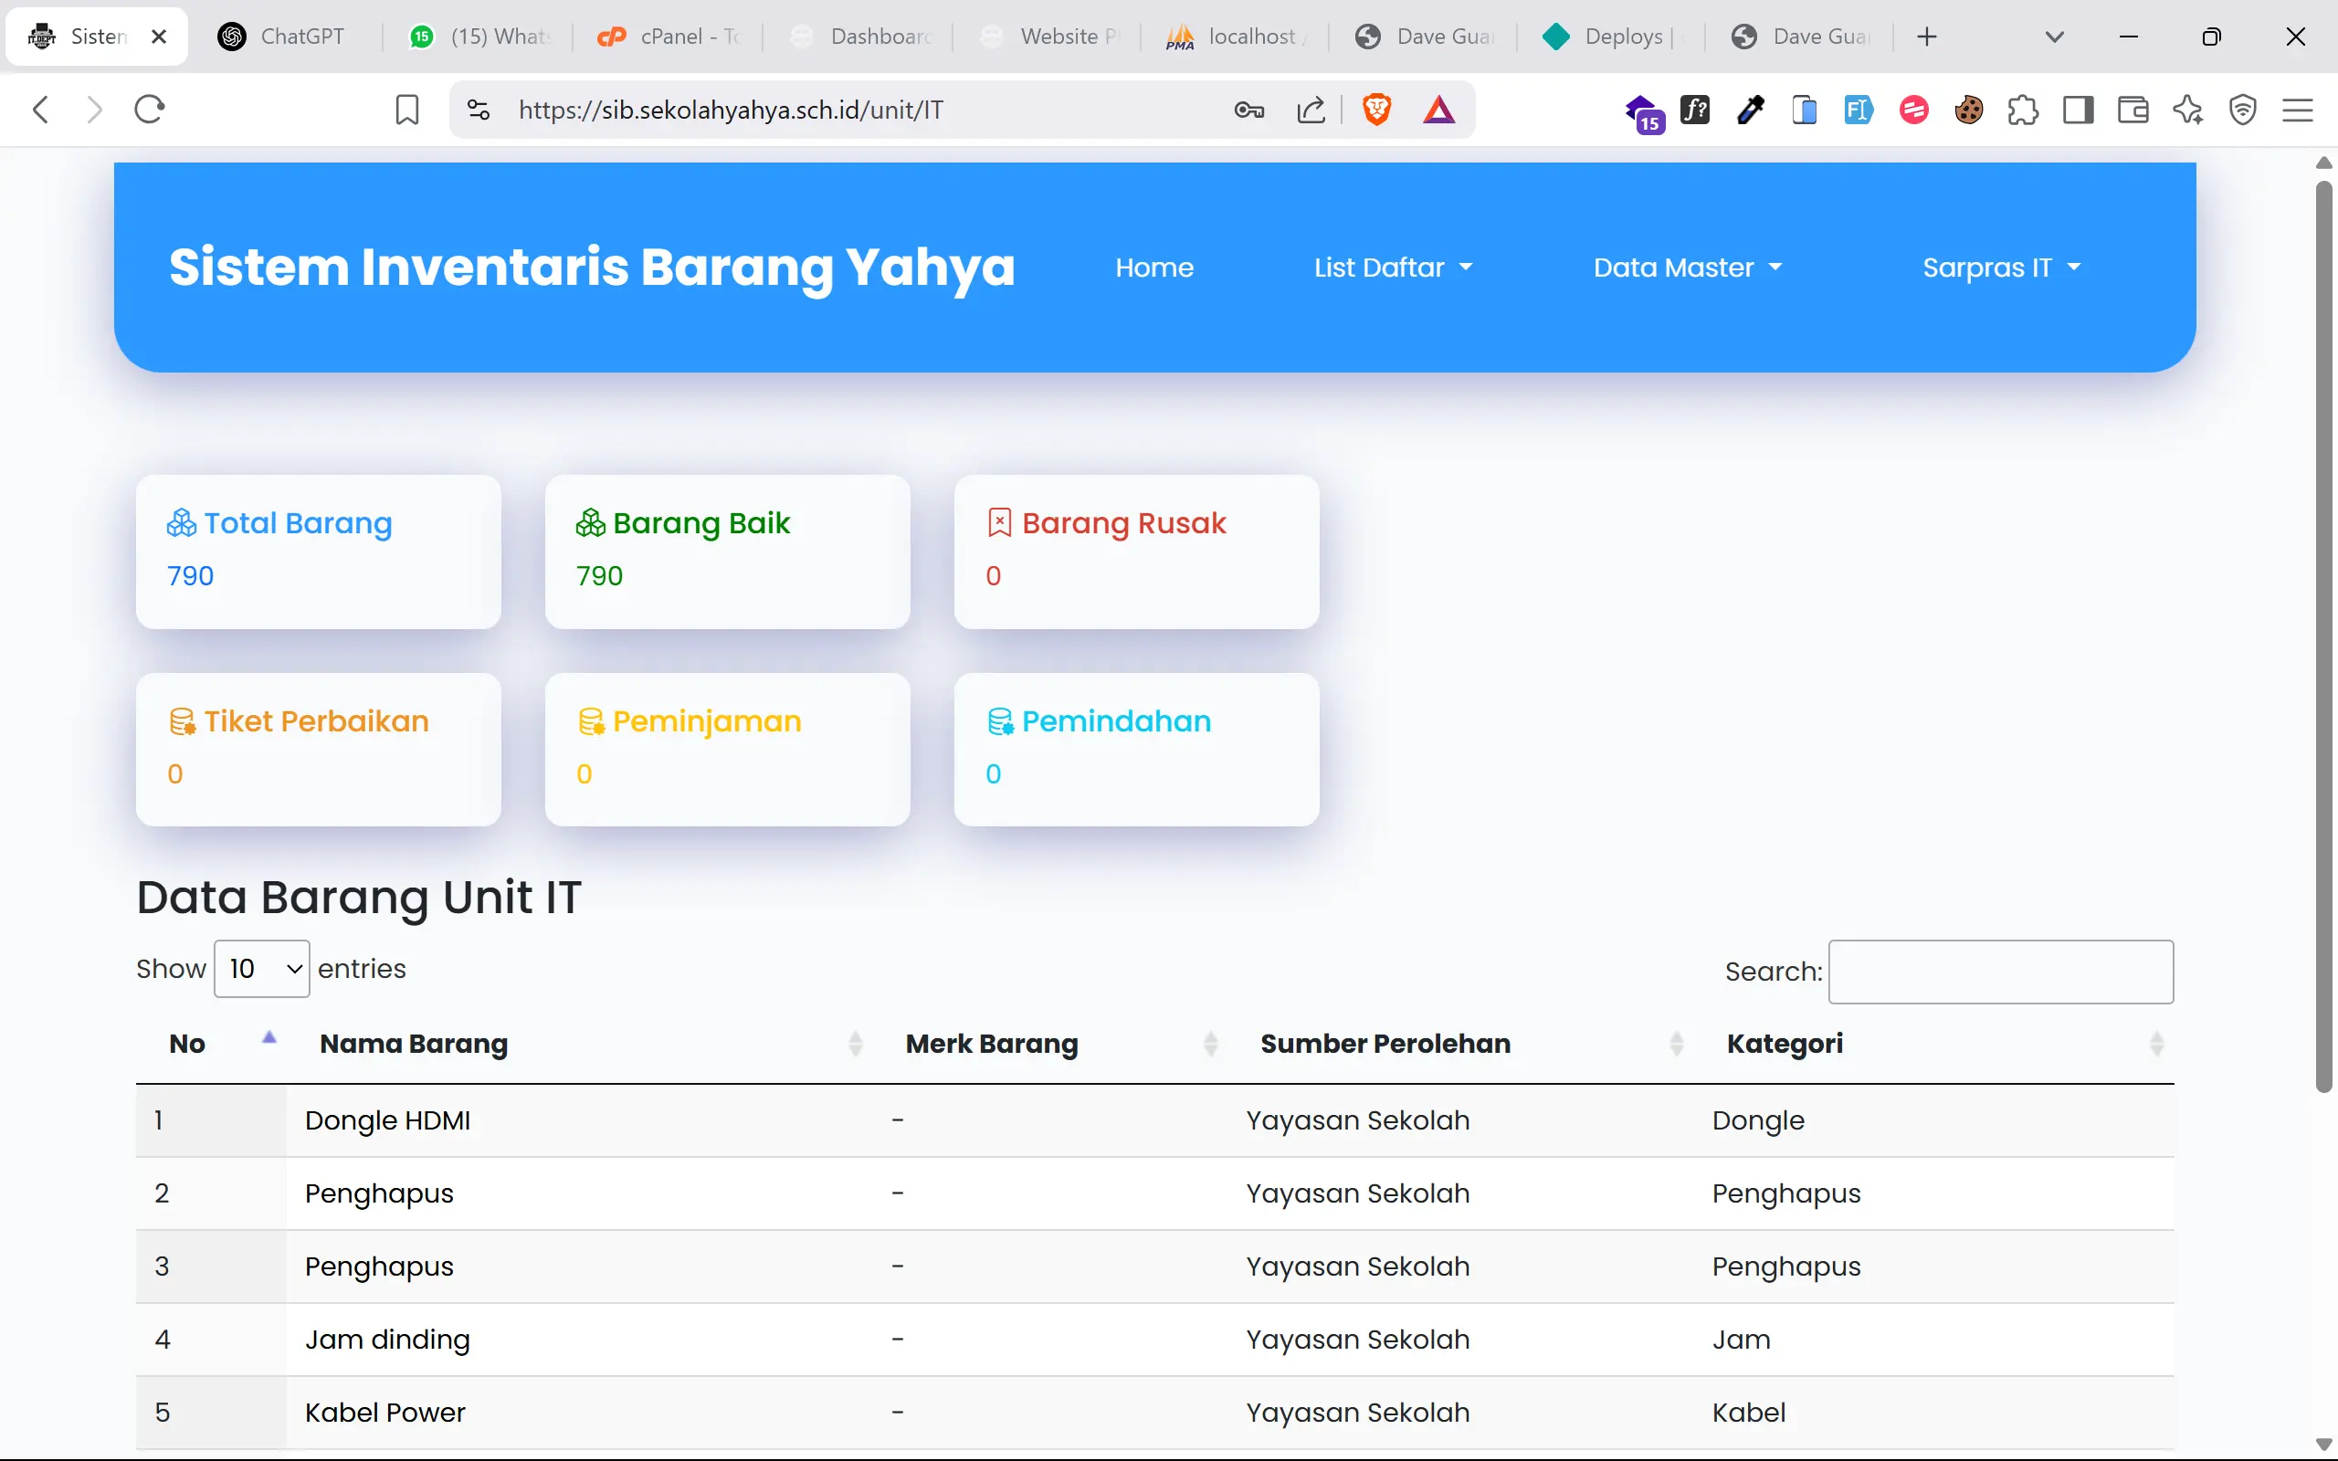Click the table Search input field
Image resolution: width=2338 pixels, height=1461 pixels.
(2001, 972)
